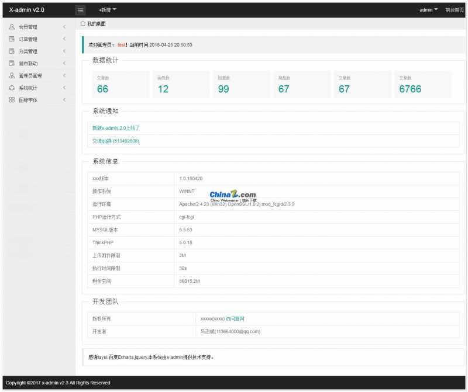The height and width of the screenshot is (392, 468).
Task: Click the 管理员管理 person icon in sidebar
Action: pos(12,76)
